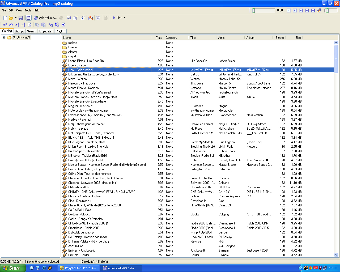
Task: Select the 'Coldplay - Clocks' row
Action: tap(198, 214)
